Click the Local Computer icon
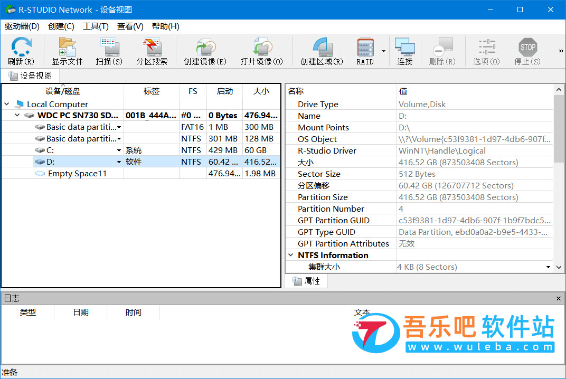This screenshot has height=379, width=566. (19, 105)
